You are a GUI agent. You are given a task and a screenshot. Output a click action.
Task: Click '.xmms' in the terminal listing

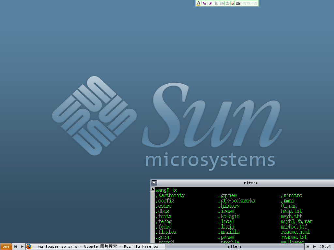click(288, 201)
